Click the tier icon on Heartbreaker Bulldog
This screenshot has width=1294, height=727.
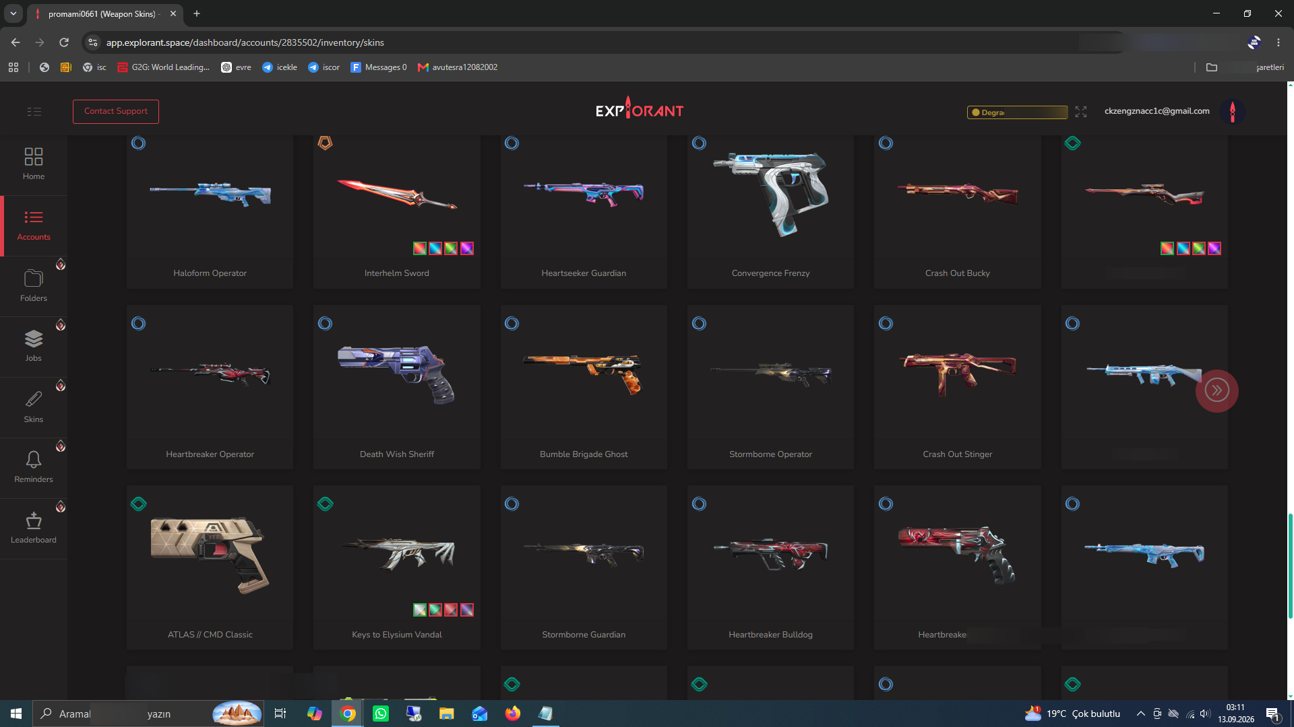pyautogui.click(x=699, y=504)
